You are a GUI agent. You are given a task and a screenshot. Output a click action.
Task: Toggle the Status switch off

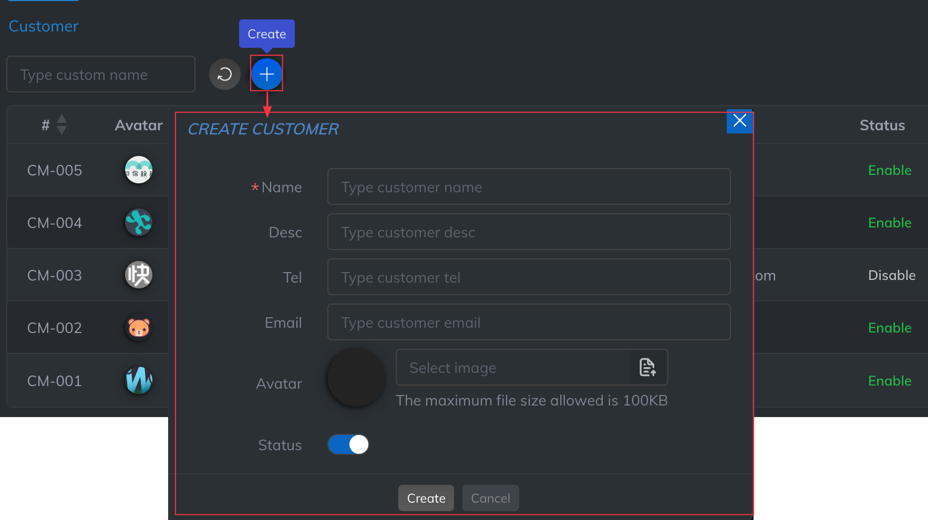click(x=348, y=444)
